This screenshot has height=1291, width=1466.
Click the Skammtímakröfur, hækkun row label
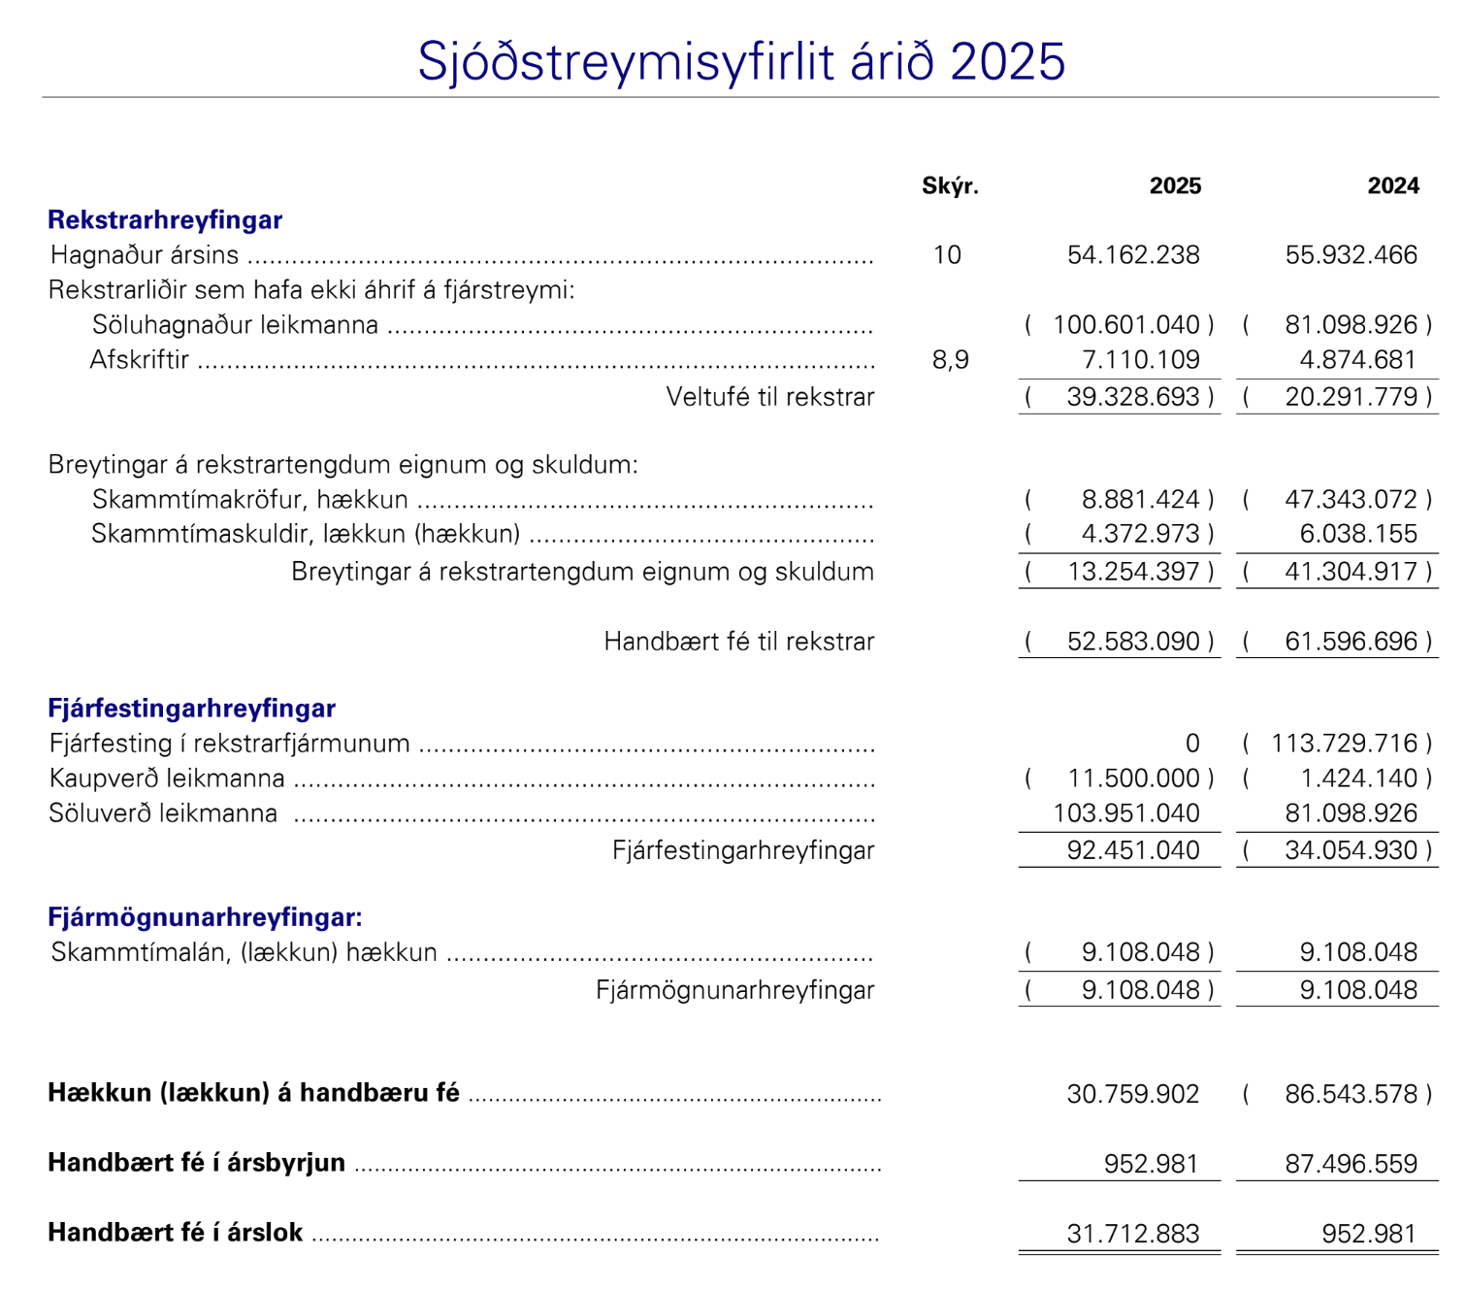coord(249,500)
